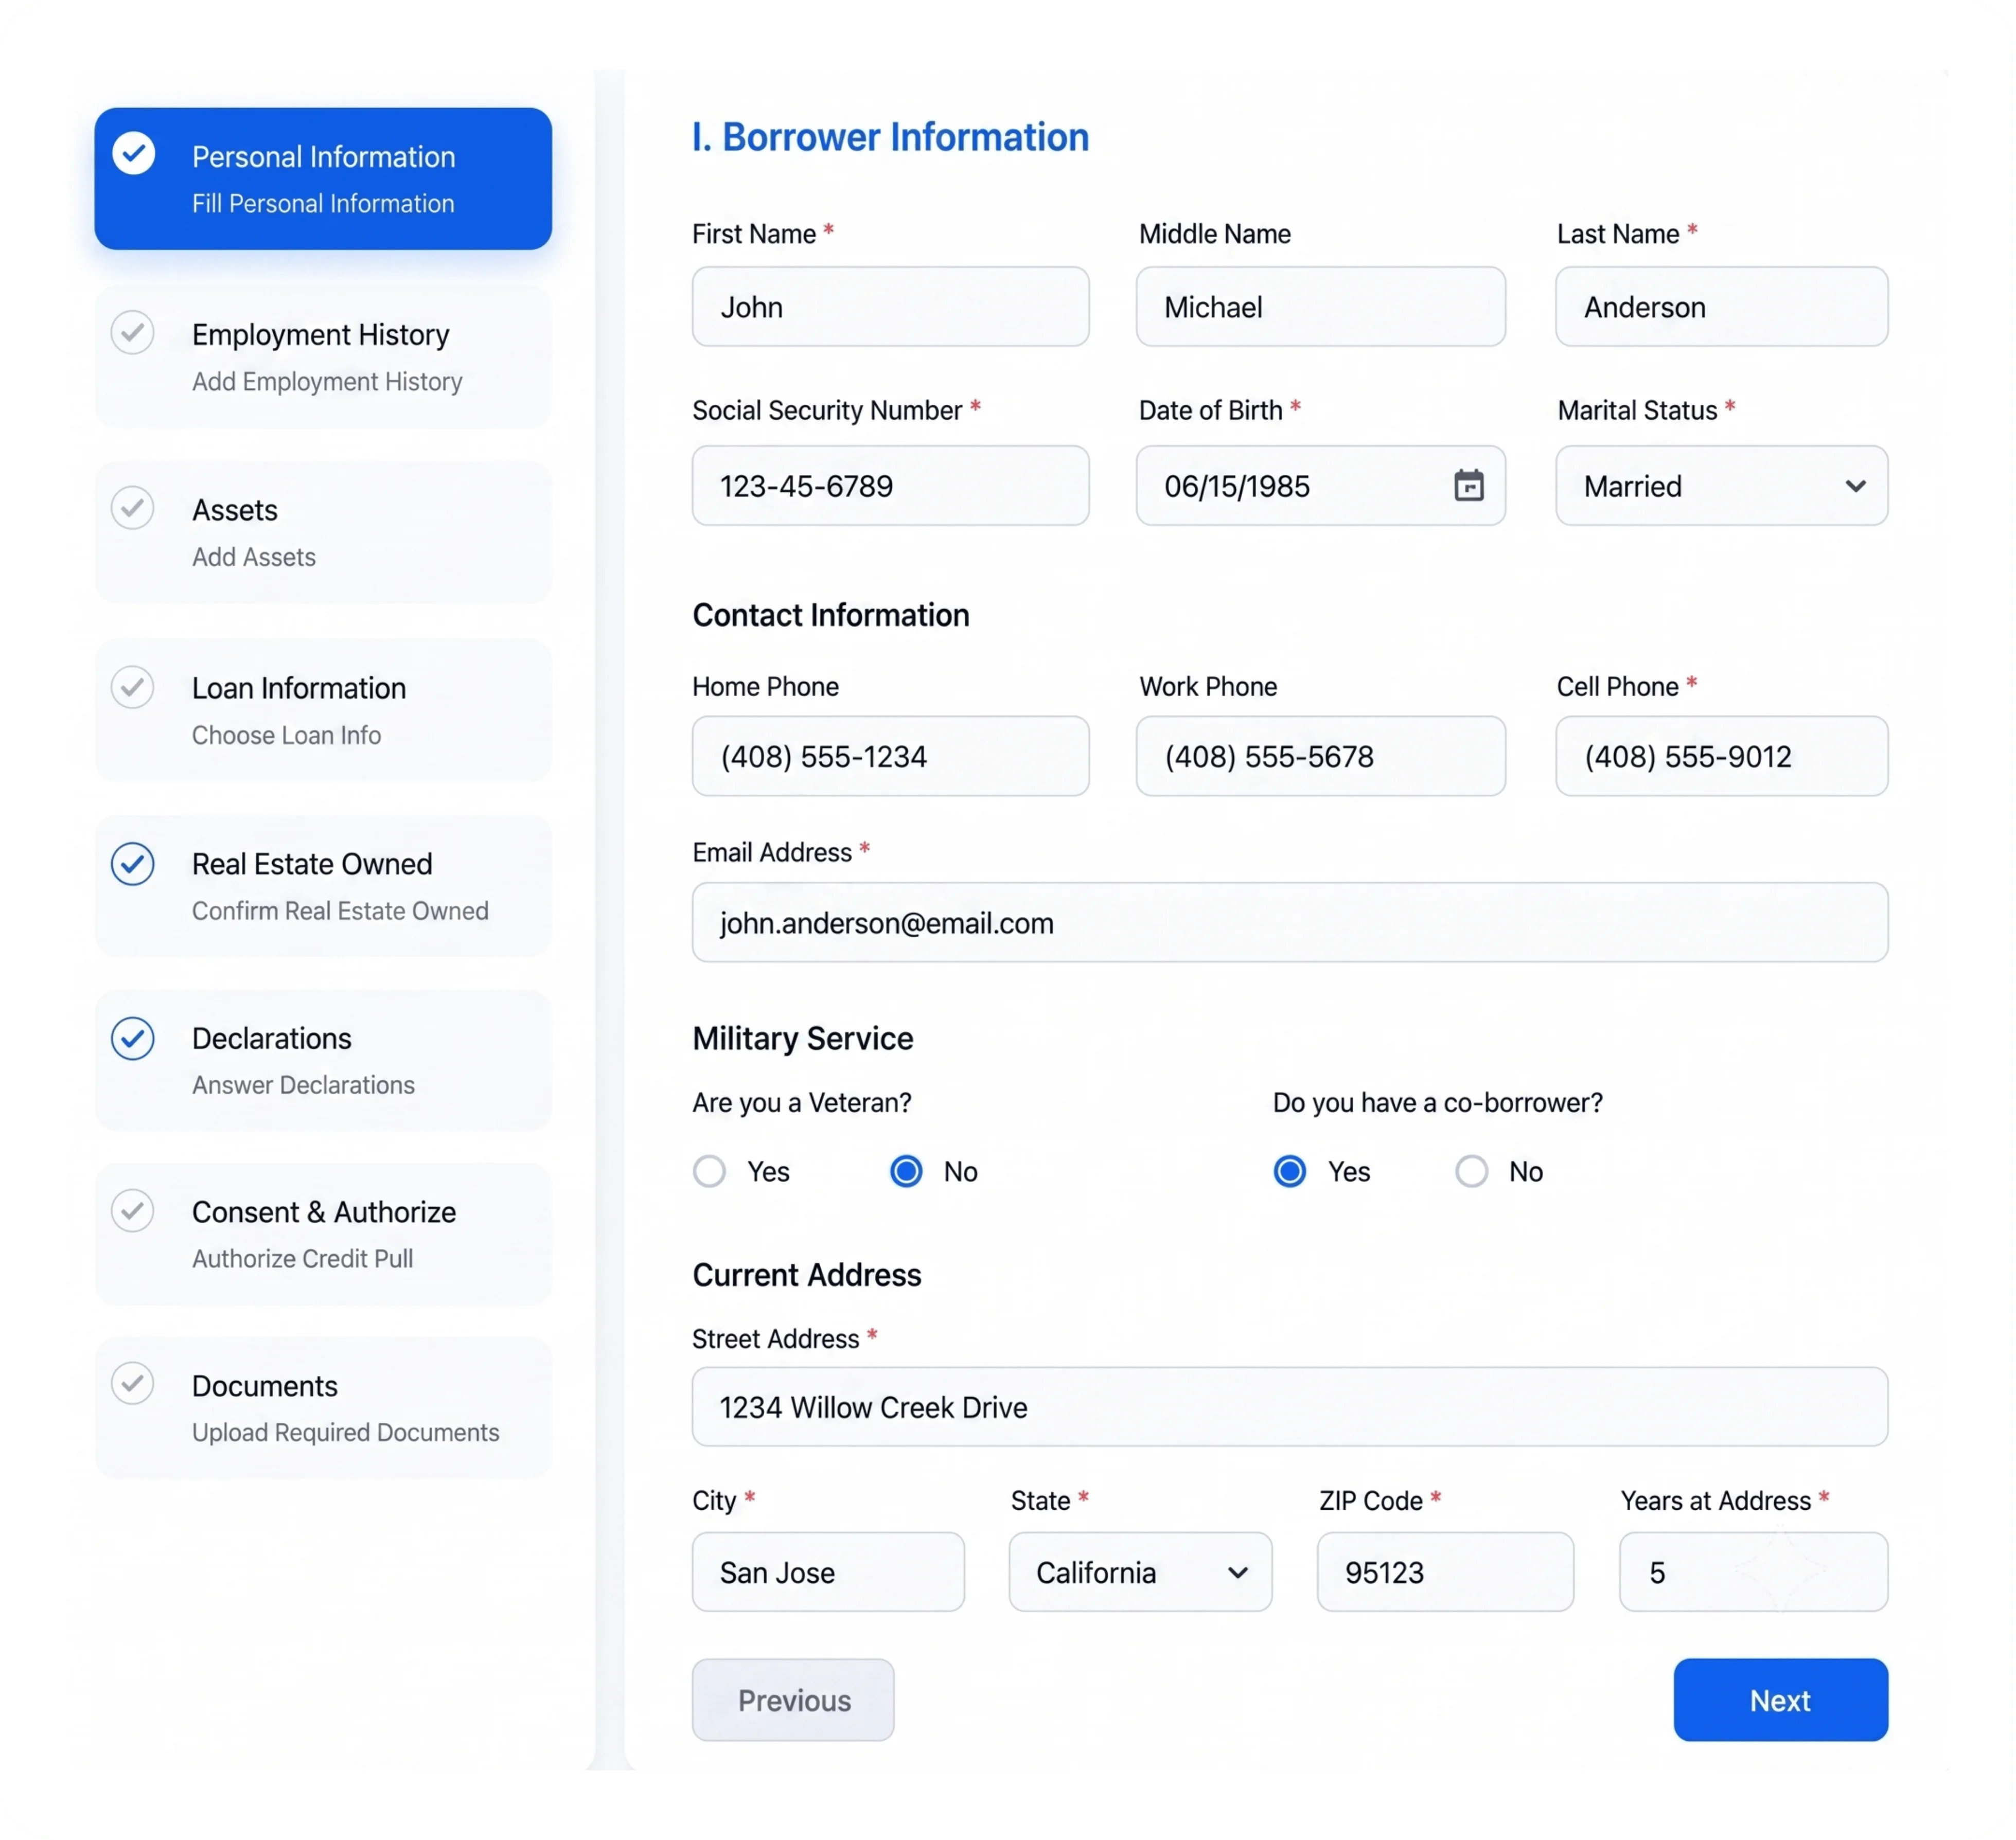Open the Marital Status dropdown

(1721, 486)
